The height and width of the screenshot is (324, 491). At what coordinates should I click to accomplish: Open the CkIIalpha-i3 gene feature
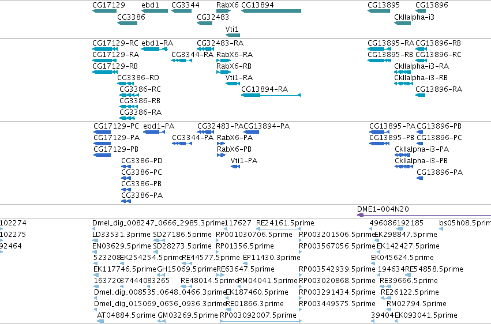[x=402, y=23]
